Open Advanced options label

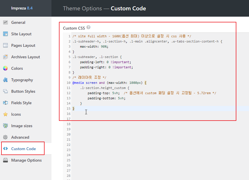(x=20, y=137)
